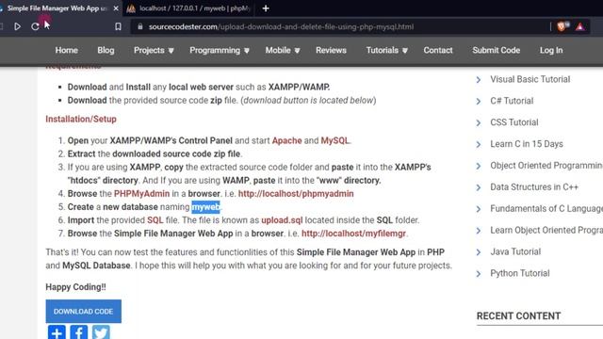Open the Java Tutorial sidebar link
The height and width of the screenshot is (339, 603).
click(515, 251)
